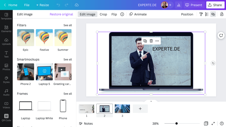This screenshot has width=226, height=127.
Task: Apply the Festive filter
Action: pyautogui.click(x=44, y=38)
